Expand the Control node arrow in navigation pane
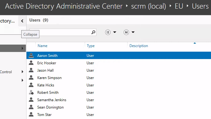Image resolution: width=211 pixels, height=119 pixels. click(22, 72)
